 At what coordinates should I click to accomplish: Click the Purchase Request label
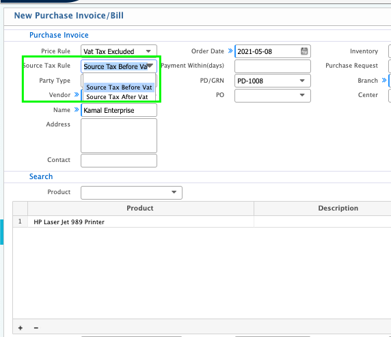351,66
